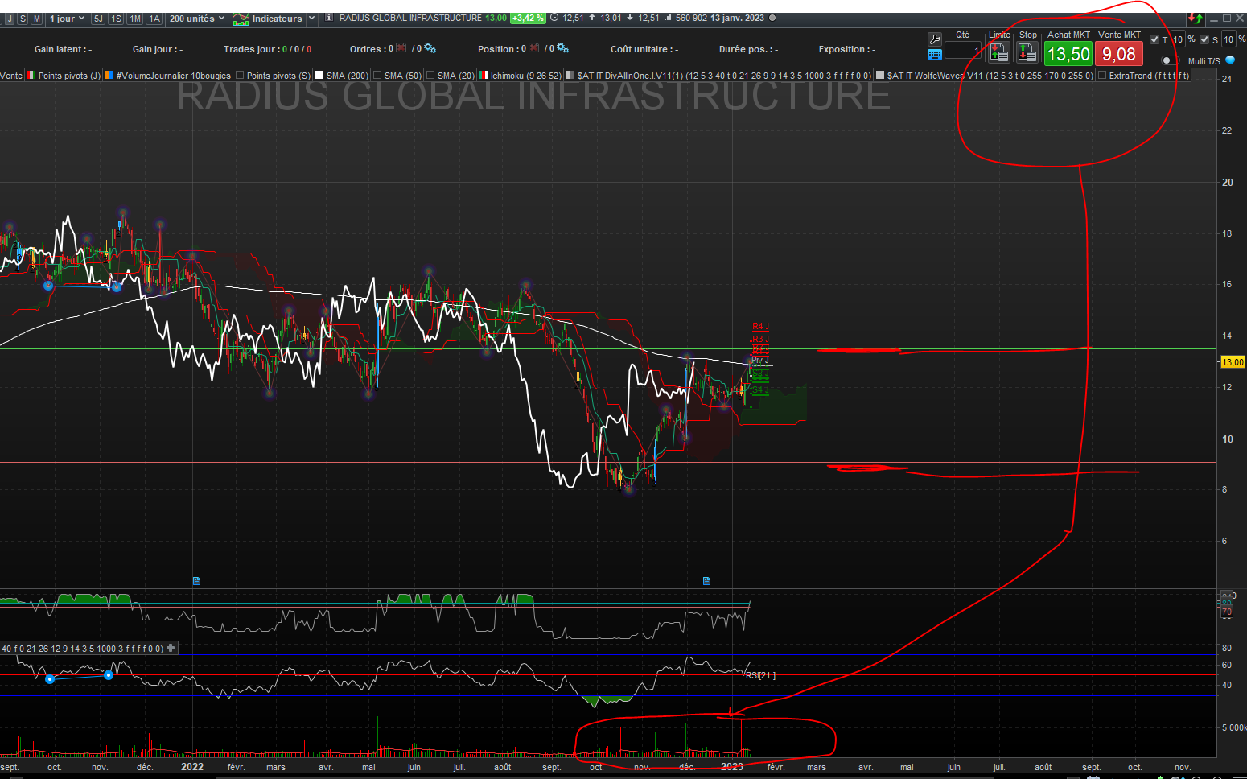1247x779 pixels.
Task: Click the RADIUS GLOBAL INFRASTRUCTURE title text
Action: coord(410,18)
